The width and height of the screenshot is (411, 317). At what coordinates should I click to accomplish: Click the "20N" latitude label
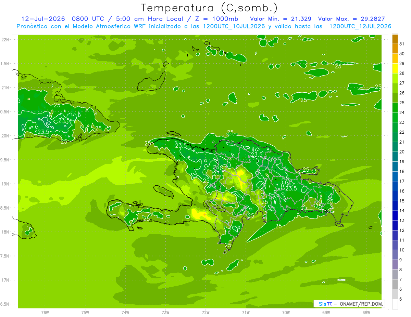click(x=5, y=136)
